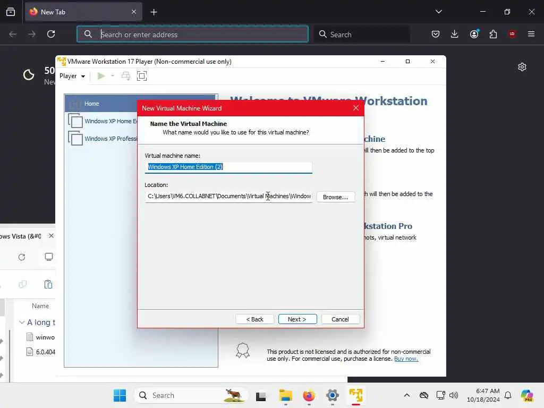544x408 pixels.
Task: Open Copilot preview icon on taskbar
Action: pos(527,395)
